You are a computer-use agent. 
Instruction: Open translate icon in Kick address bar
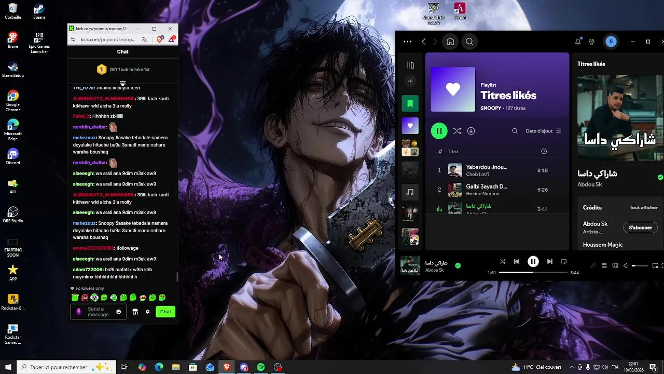tap(144, 39)
